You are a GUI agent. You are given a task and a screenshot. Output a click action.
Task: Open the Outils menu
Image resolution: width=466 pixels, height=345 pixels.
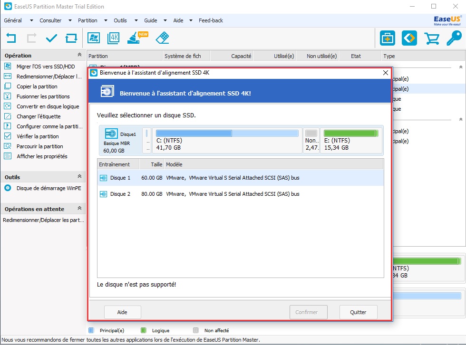pyautogui.click(x=120, y=20)
